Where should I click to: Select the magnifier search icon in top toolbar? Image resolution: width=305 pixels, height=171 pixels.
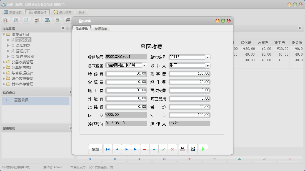click(6, 20)
